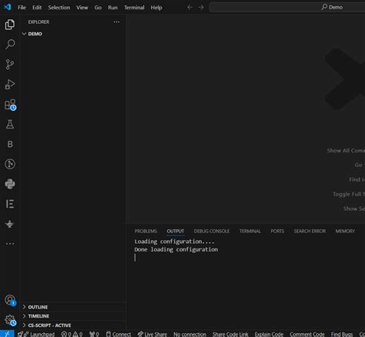Open the Git graph circular icon
Image resolution: width=365 pixels, height=337 pixels.
(x=10, y=164)
